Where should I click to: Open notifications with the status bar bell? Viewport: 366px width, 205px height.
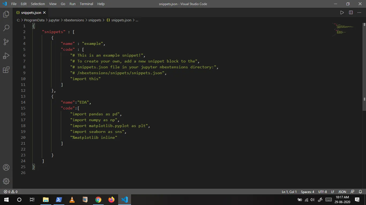pyautogui.click(x=360, y=192)
